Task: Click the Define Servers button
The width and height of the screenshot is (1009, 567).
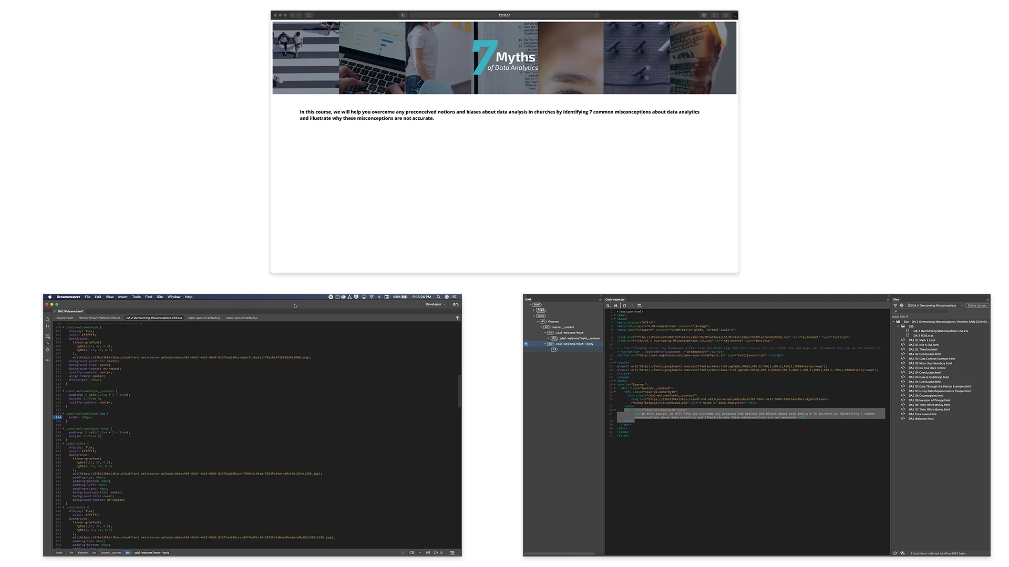Action: [977, 306]
